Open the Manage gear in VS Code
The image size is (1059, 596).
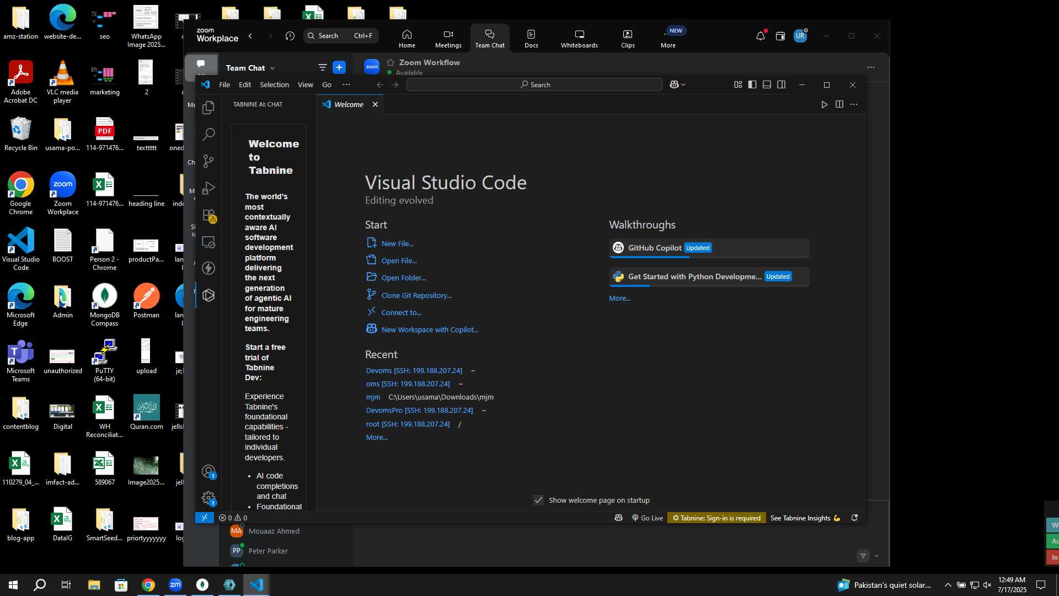click(x=208, y=498)
